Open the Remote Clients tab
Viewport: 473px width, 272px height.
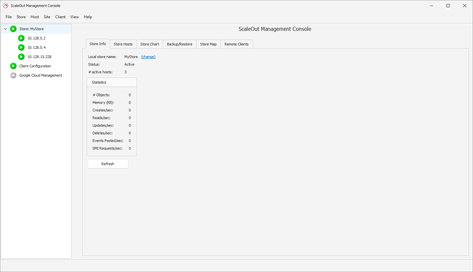coord(236,44)
